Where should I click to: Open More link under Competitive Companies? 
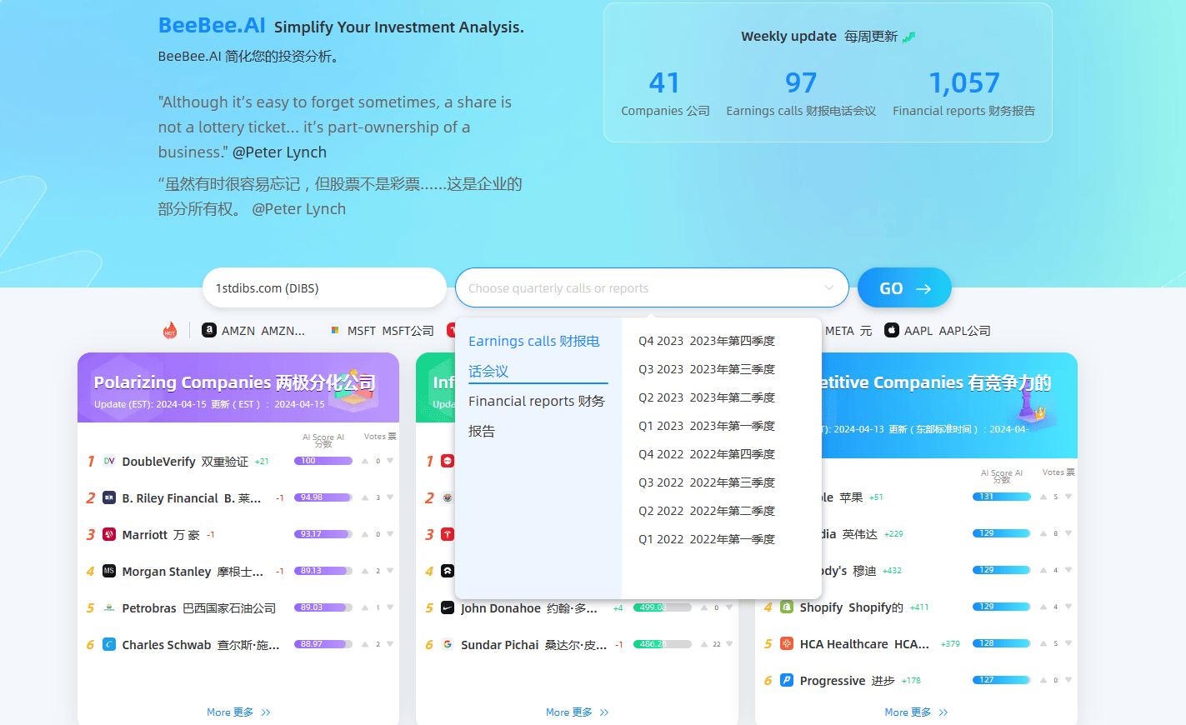point(916,712)
